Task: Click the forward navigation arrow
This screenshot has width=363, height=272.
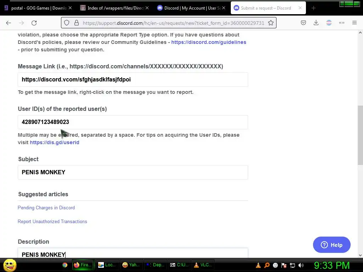Action: (x=21, y=23)
